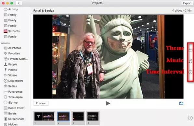The image size is (194, 126).
Task: Click the Preview button
Action: click(41, 103)
